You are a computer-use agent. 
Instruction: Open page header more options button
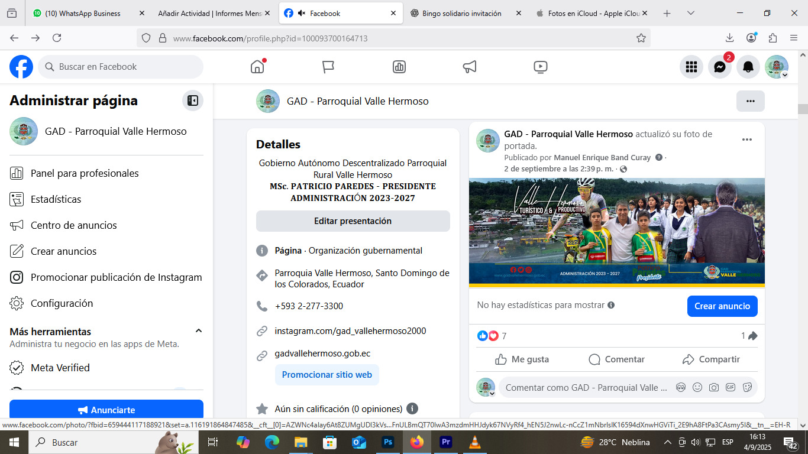tap(750, 101)
